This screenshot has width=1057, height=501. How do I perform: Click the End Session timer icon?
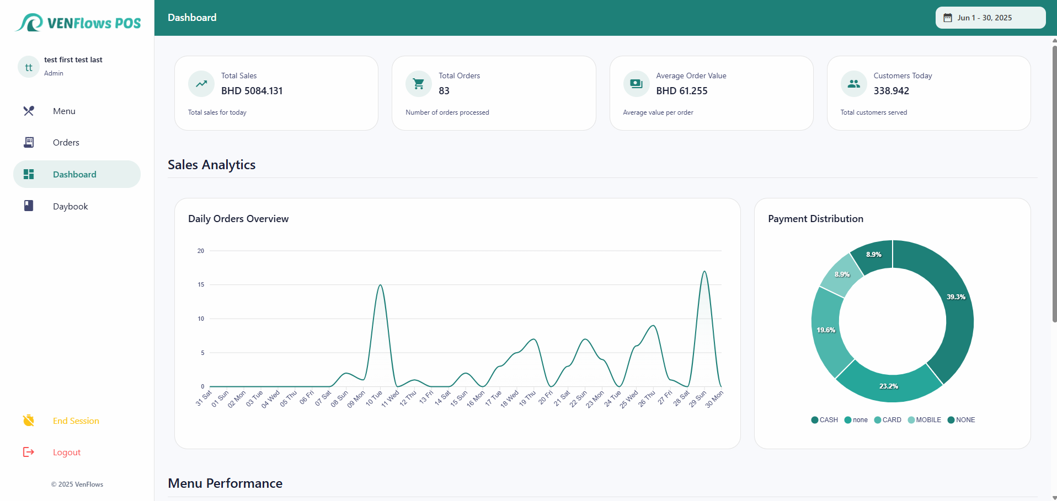click(x=29, y=421)
